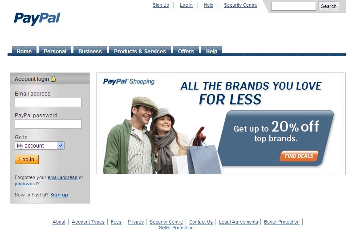
Task: Click the yellow Log In button
Action: [x=27, y=160]
